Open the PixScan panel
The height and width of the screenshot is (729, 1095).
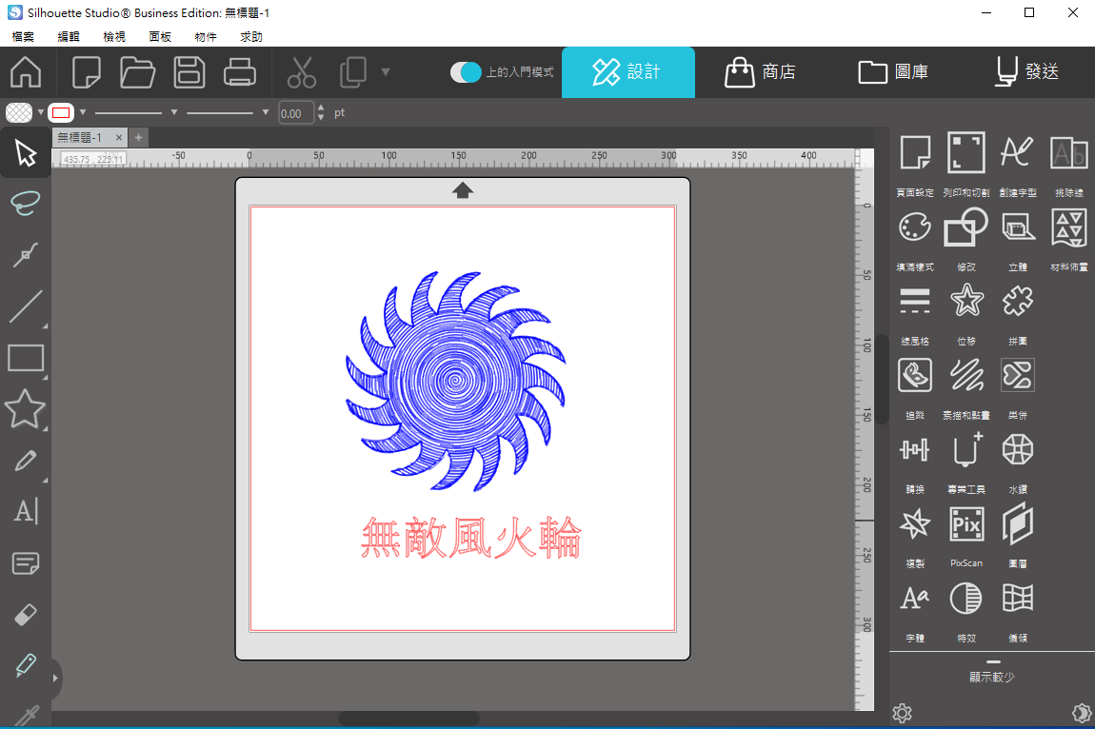[x=966, y=524]
